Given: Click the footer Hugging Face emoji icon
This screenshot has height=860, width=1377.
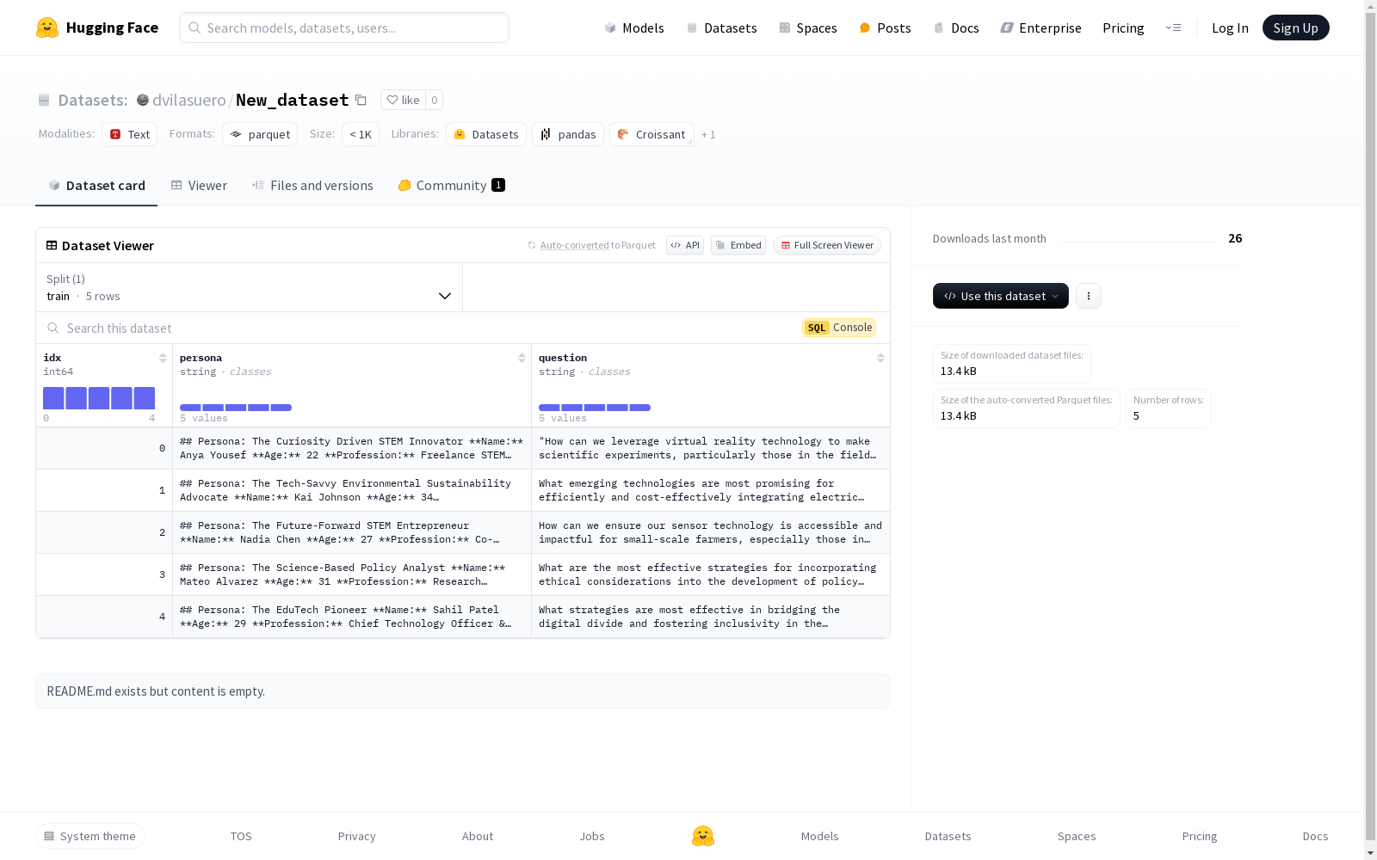Looking at the screenshot, I should 703,836.
